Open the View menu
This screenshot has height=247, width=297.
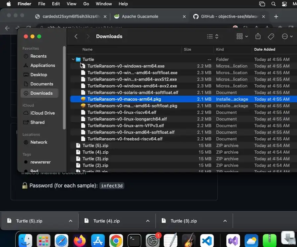pyautogui.click(x=71, y=4)
